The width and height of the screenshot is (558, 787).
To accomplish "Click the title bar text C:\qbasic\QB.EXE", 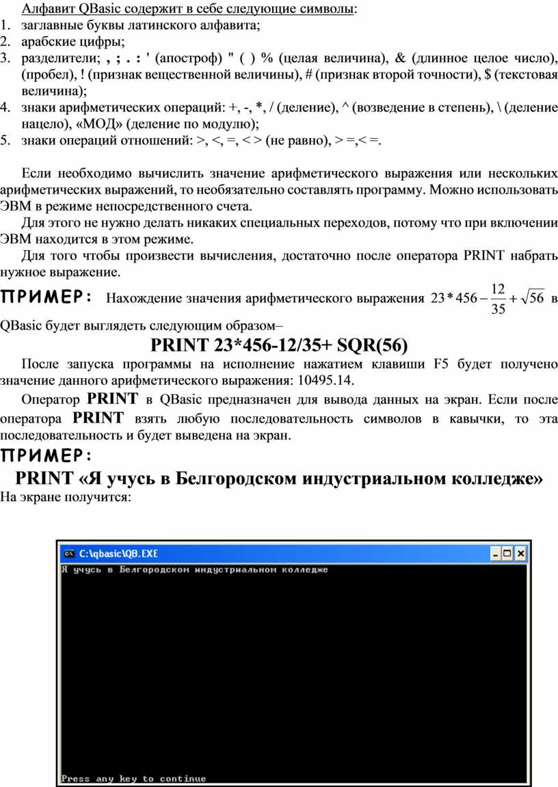I will 118,554.
